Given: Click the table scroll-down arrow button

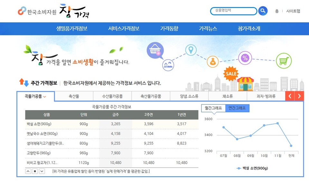Looking at the screenshot, I should (42, 171).
